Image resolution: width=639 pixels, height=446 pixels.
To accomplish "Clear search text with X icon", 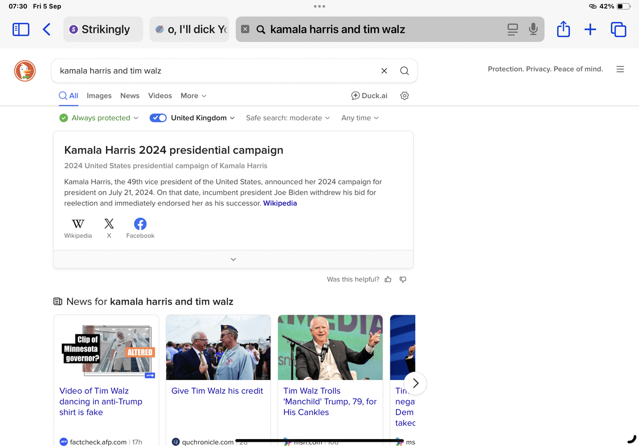I will 384,71.
